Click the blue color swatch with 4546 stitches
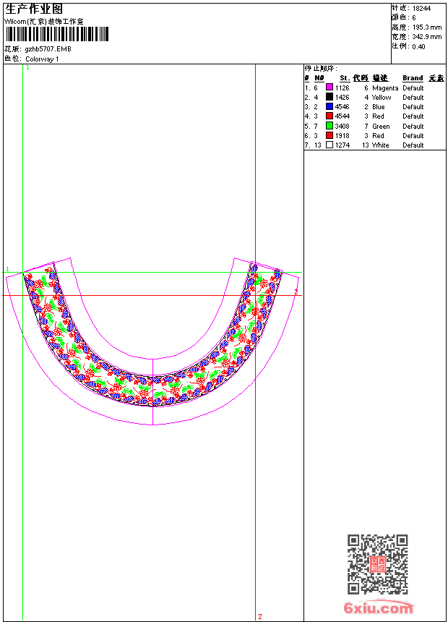The image size is (448, 622). click(x=329, y=106)
